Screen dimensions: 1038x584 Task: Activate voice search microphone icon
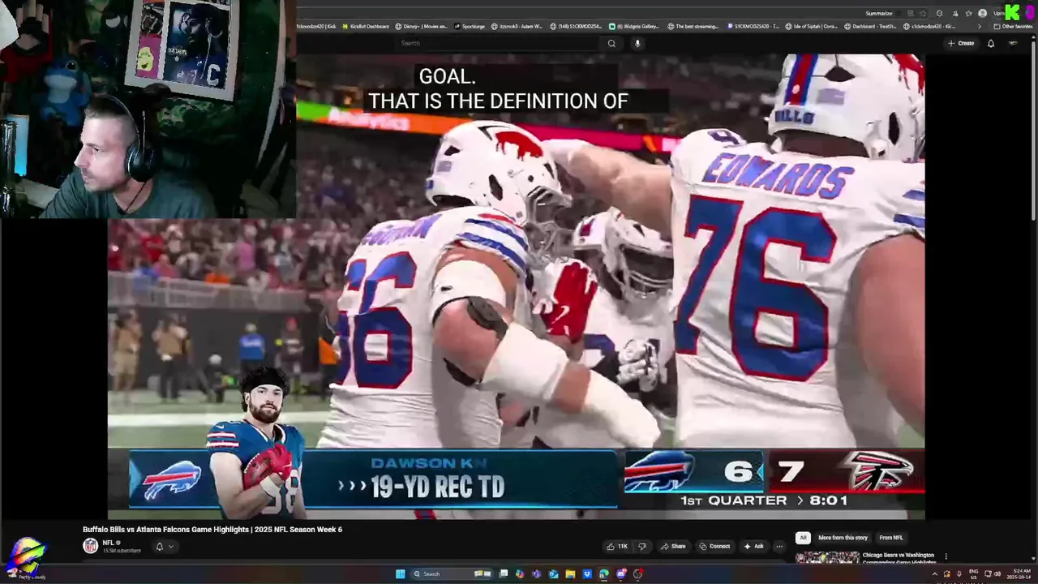click(x=637, y=43)
